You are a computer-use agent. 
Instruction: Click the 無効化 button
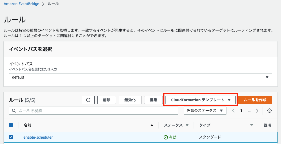(x=130, y=100)
